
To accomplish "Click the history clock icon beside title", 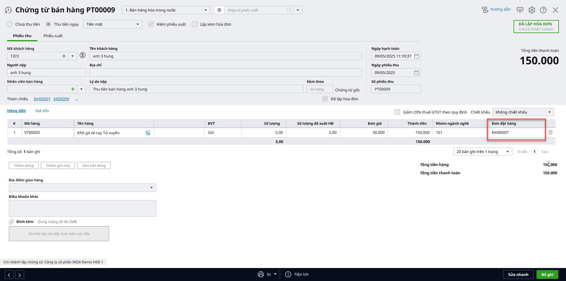I will point(8,10).
